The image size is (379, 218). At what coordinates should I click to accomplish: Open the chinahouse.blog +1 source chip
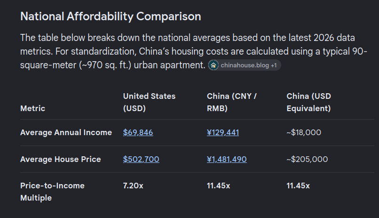coord(245,65)
